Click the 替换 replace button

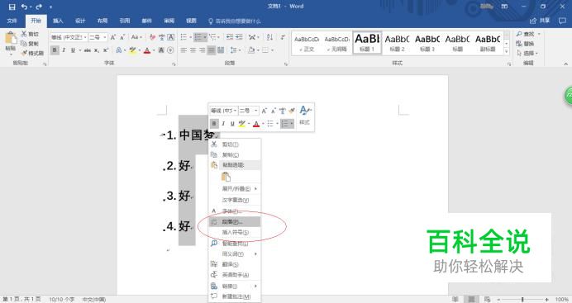coord(526,44)
